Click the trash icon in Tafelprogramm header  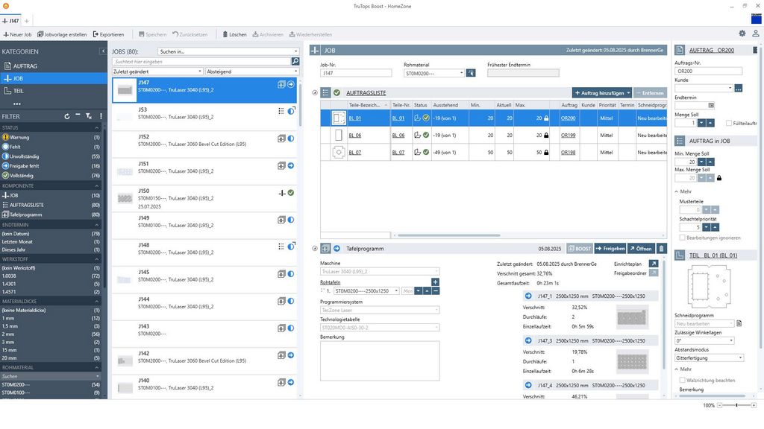tap(661, 248)
